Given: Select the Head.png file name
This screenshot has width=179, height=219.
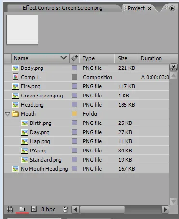Looking at the screenshot, I should click(x=32, y=105).
